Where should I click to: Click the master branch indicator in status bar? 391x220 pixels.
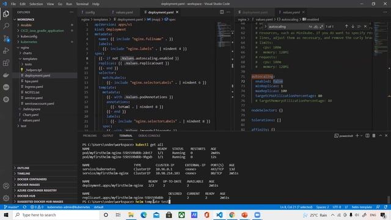click(x=12, y=207)
